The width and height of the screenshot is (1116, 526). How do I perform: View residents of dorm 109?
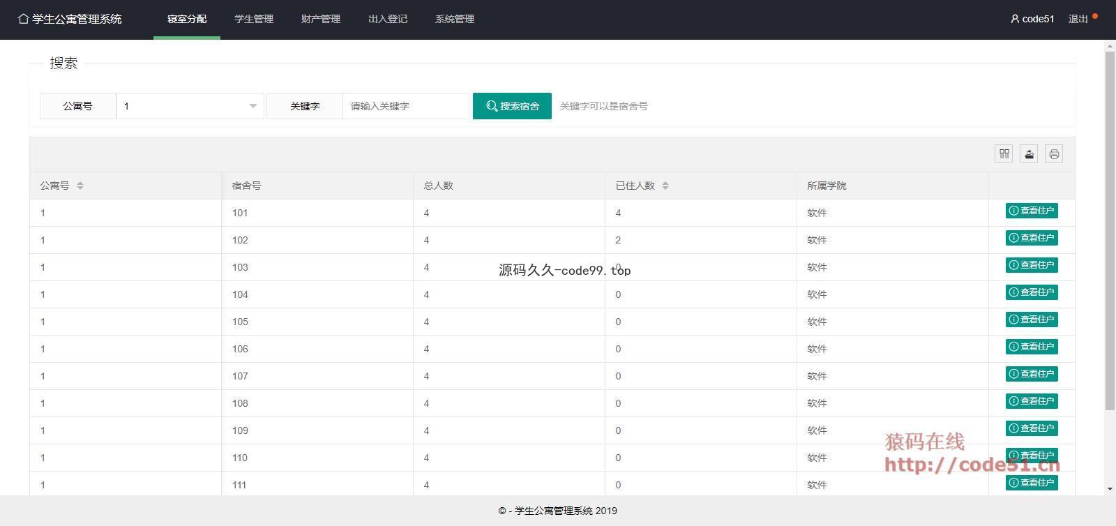pos(1032,428)
